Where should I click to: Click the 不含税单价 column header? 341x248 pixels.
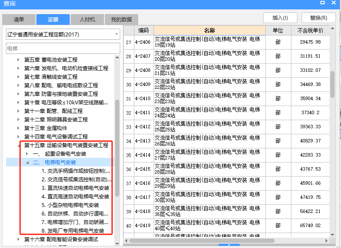tap(310, 30)
